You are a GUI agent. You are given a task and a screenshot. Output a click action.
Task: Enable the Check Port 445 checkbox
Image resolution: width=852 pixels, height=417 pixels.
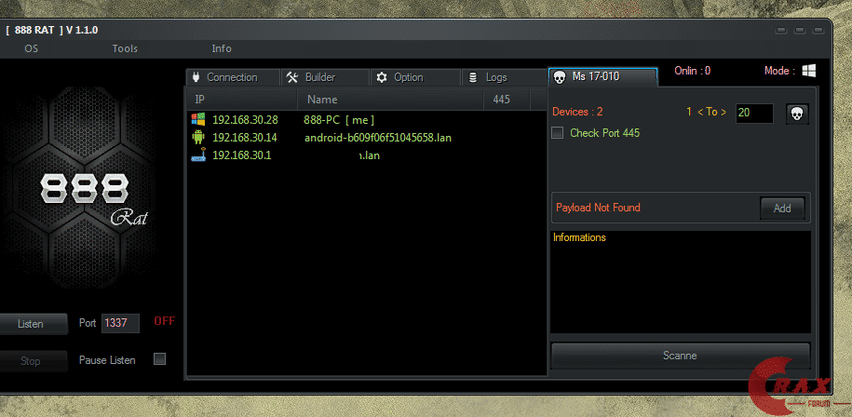pos(557,133)
